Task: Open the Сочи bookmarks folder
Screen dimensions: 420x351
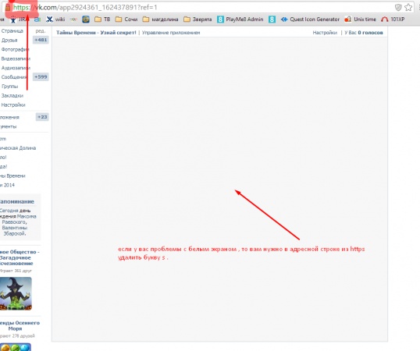Action: click(126, 19)
